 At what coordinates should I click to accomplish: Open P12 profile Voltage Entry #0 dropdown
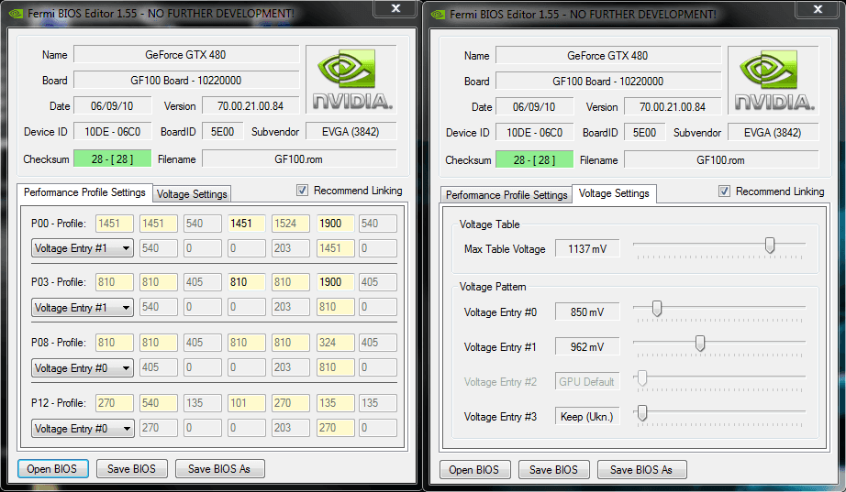[83, 429]
